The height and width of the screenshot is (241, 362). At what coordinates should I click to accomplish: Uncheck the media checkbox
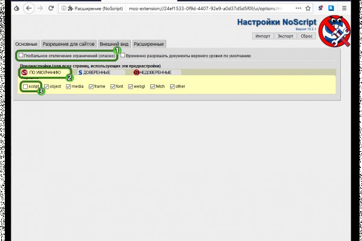[68, 87]
